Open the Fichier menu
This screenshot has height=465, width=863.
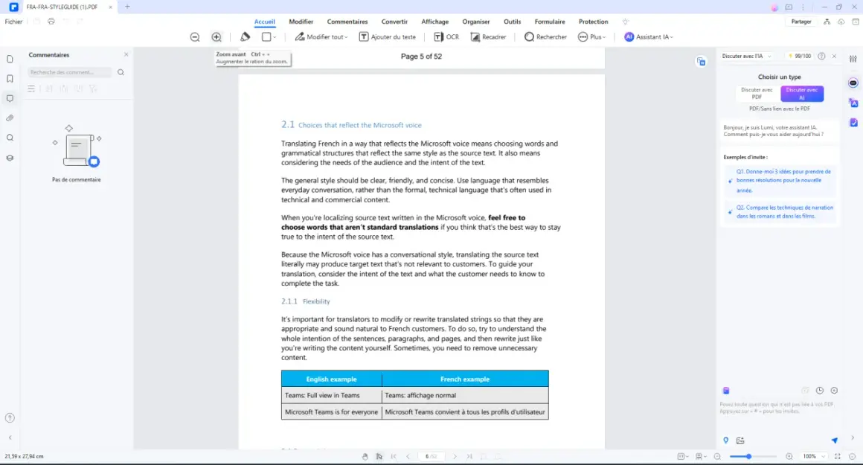coord(13,22)
